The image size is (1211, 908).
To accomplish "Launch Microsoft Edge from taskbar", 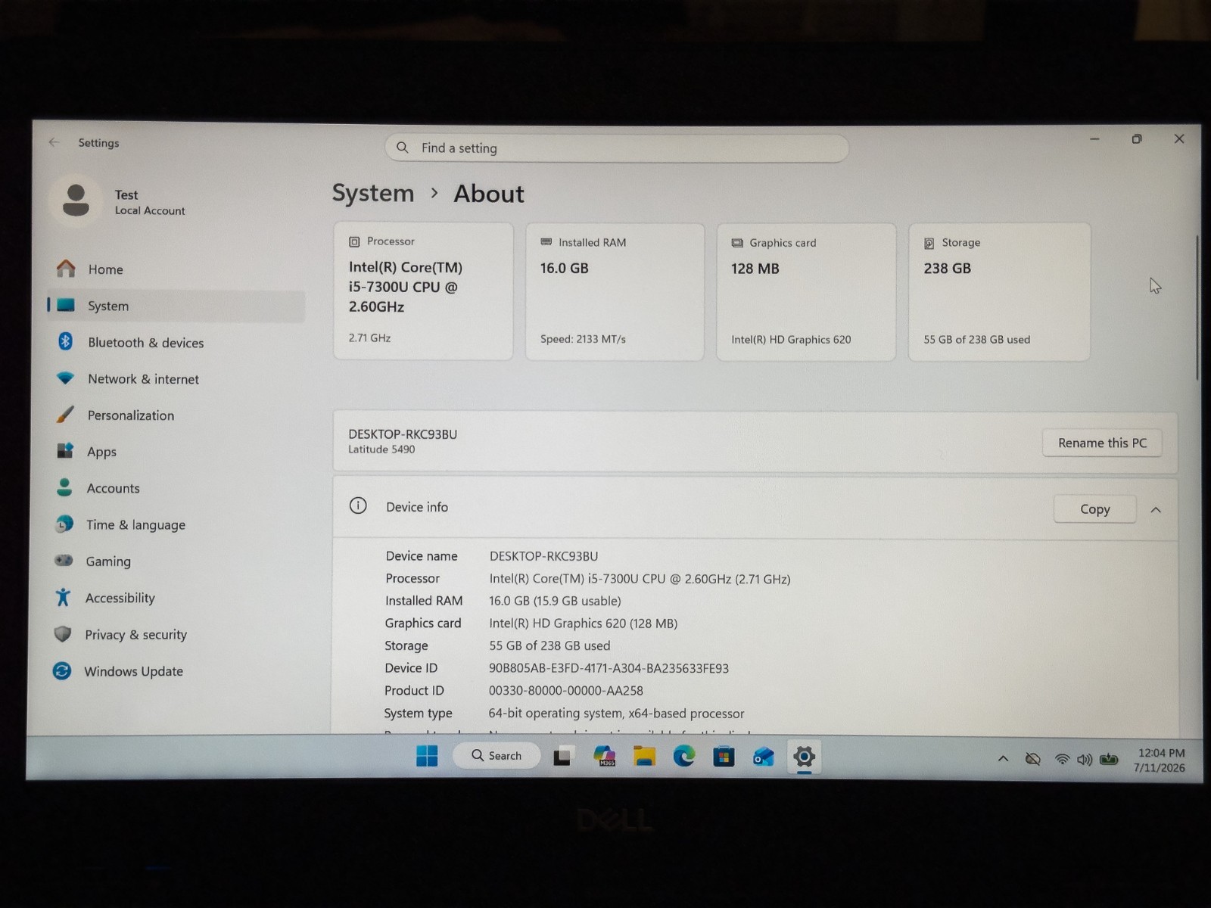I will (684, 756).
